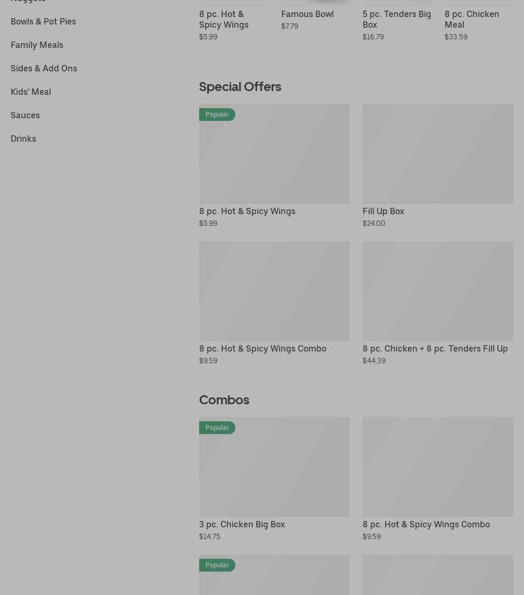Click the $44.39 Fill Up product image

pyautogui.click(x=438, y=291)
